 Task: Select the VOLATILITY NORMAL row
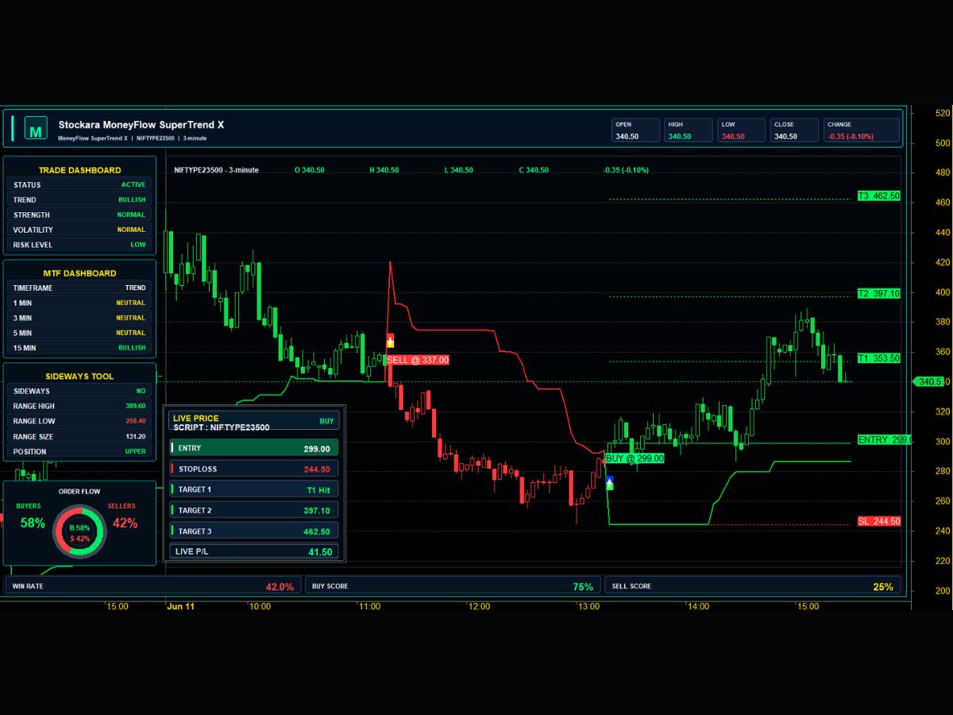(79, 230)
